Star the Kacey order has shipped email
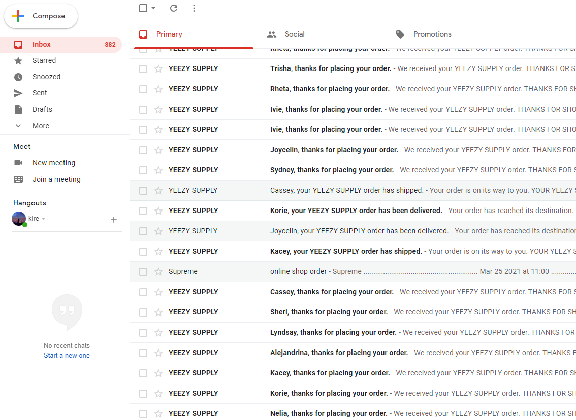Screen dimensions: 576x420 point(158,252)
